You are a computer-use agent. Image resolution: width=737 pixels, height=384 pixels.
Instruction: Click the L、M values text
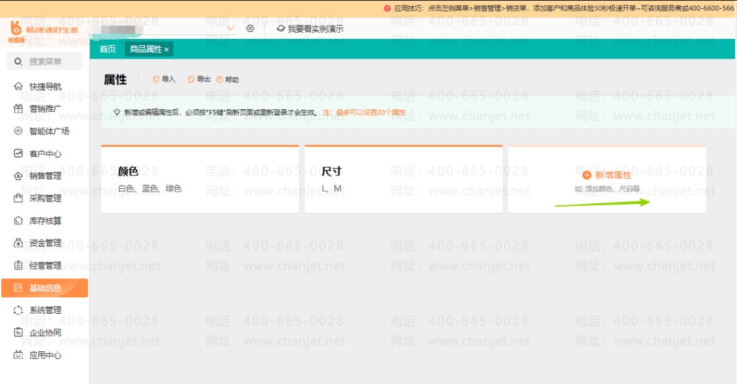click(x=332, y=188)
